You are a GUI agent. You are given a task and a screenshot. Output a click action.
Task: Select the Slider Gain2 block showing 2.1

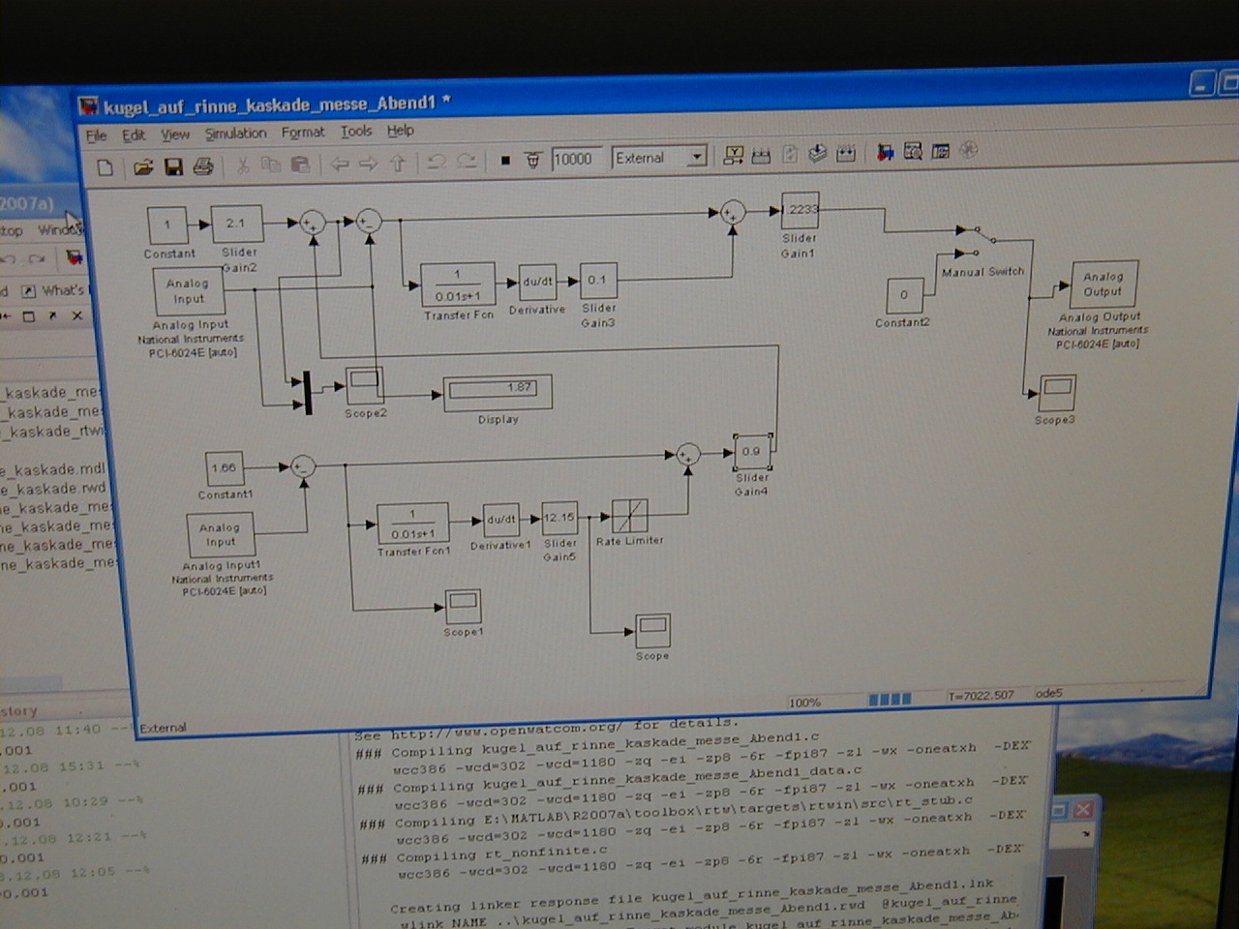236,224
